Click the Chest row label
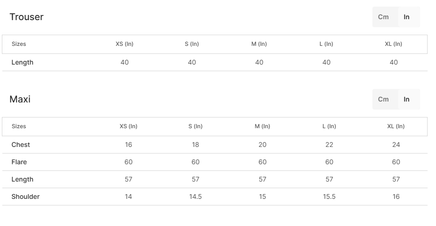 pos(21,145)
